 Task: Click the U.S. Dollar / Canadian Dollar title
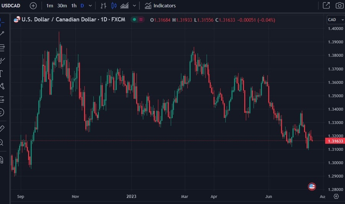click(x=73, y=20)
